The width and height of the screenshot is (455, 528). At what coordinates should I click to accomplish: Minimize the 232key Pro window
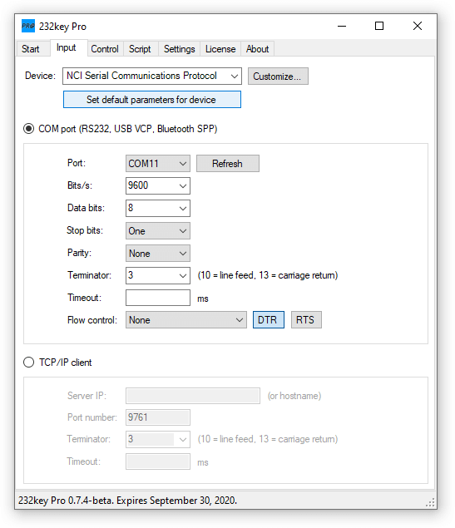click(342, 26)
